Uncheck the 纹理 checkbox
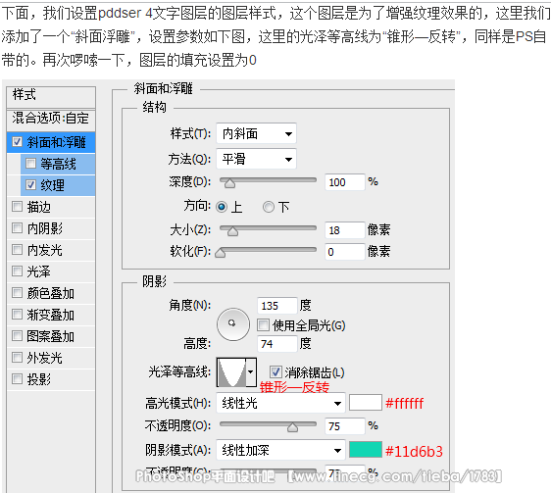Image resolution: width=551 pixels, height=493 pixels. [x=31, y=185]
